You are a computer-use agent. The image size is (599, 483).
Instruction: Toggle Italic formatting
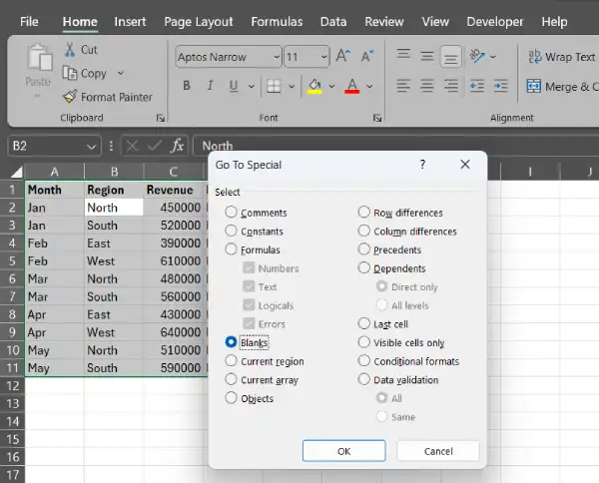(x=210, y=86)
